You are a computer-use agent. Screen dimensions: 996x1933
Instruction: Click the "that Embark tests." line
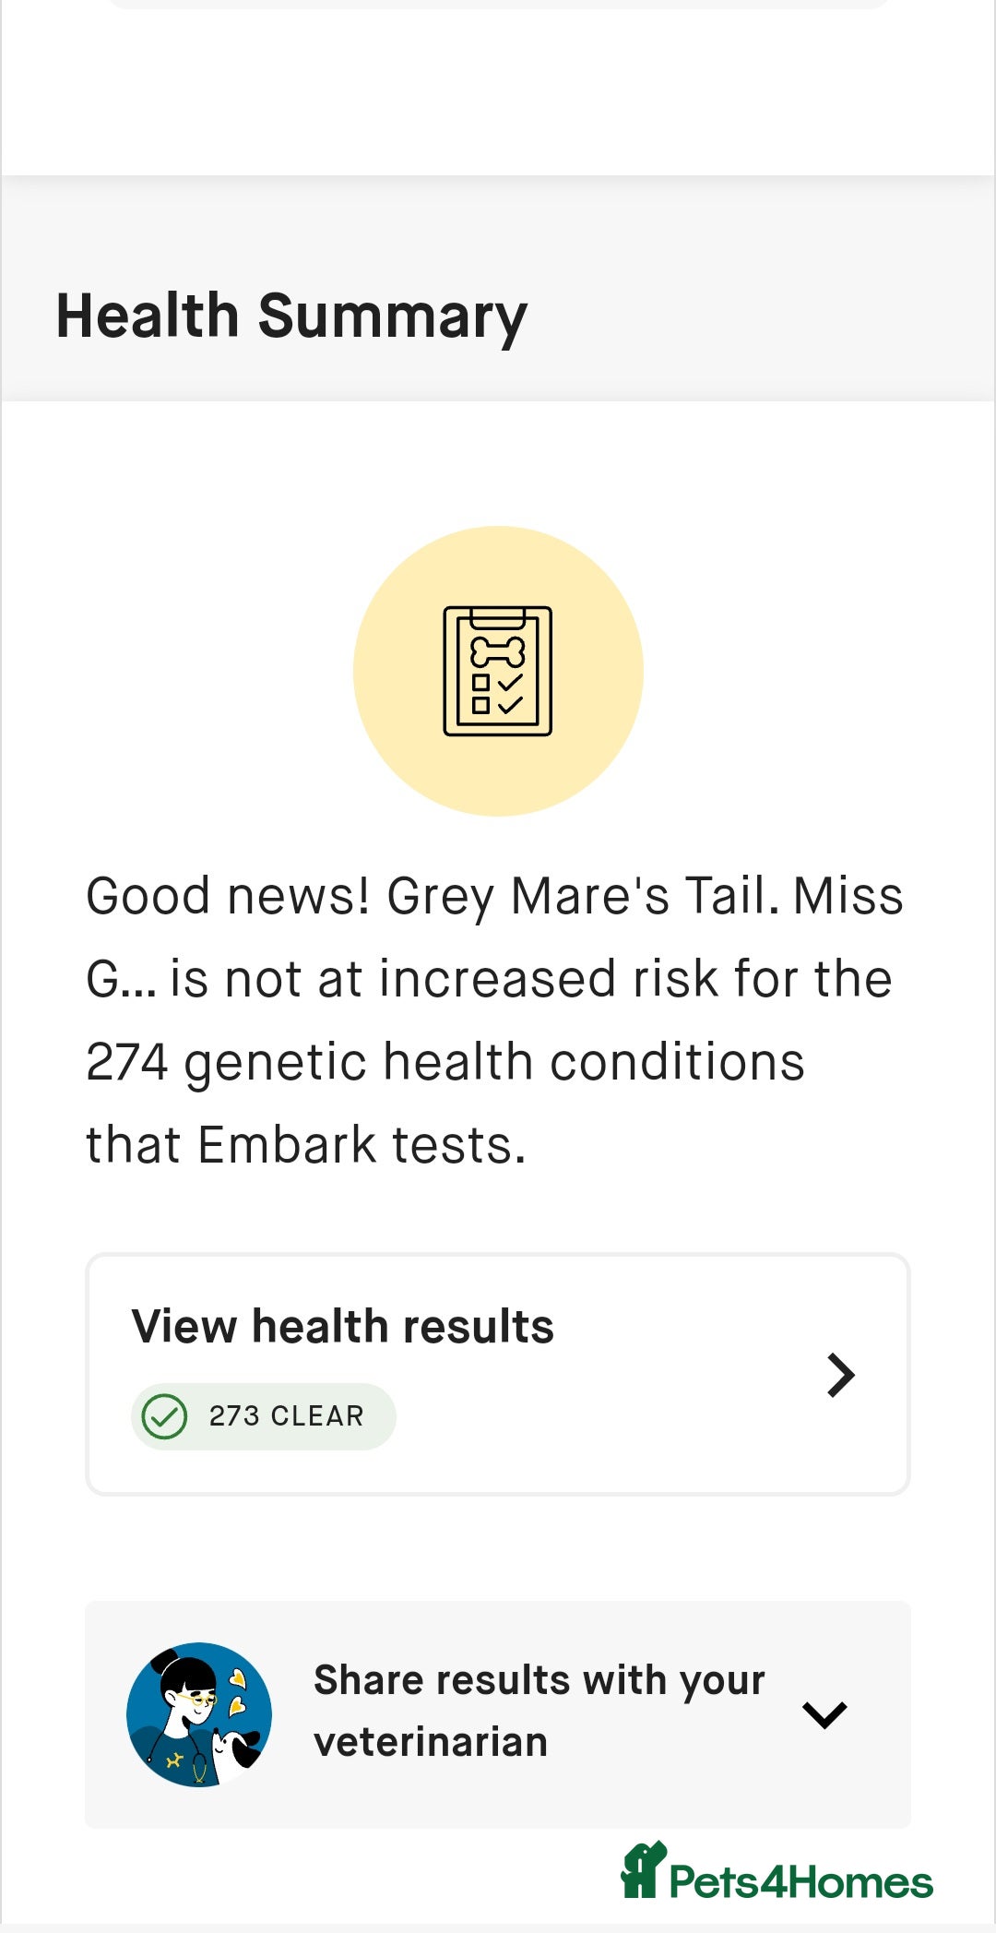305,1145
